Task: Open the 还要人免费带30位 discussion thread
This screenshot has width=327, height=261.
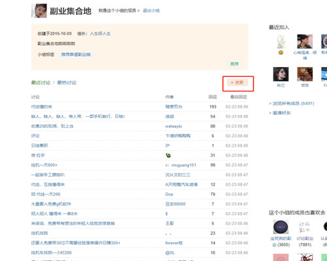Action: tap(76, 243)
